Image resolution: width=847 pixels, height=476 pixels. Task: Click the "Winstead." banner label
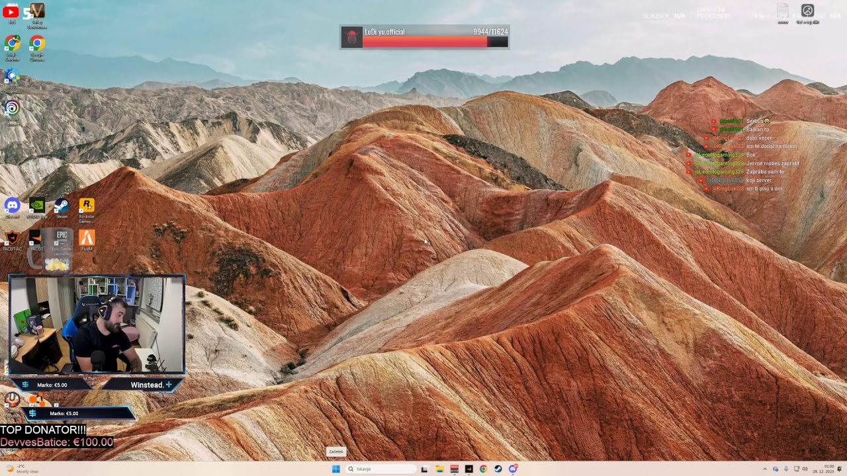(x=147, y=385)
